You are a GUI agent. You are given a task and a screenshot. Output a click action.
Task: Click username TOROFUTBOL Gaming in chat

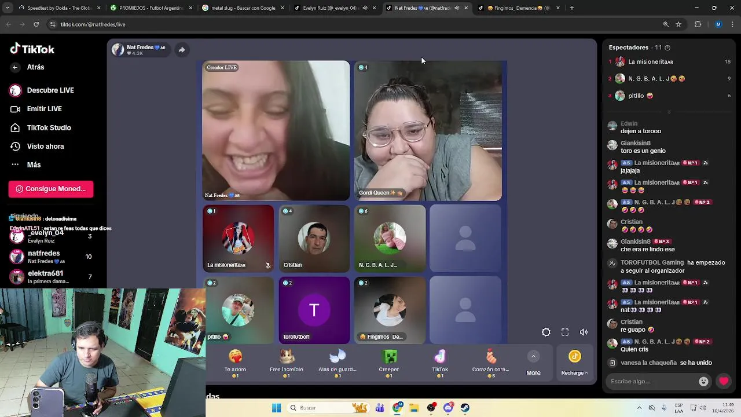click(x=652, y=262)
